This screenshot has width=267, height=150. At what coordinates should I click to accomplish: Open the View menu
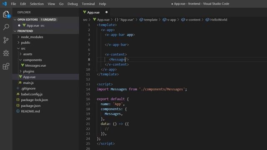point(51,4)
